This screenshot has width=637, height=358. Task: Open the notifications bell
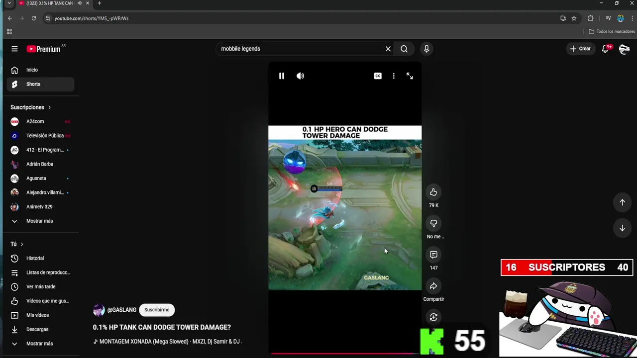(606, 49)
